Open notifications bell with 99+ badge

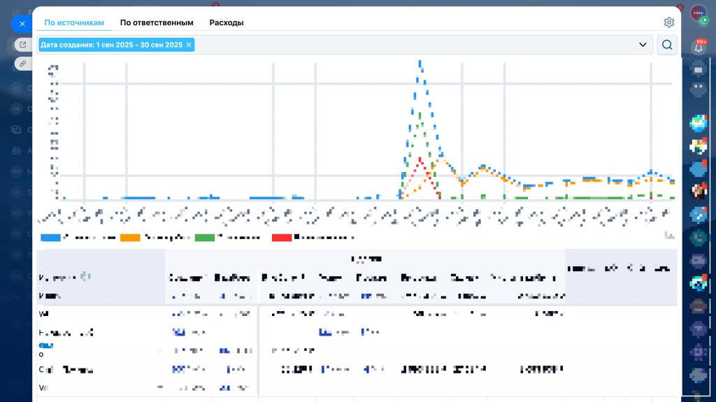click(698, 47)
